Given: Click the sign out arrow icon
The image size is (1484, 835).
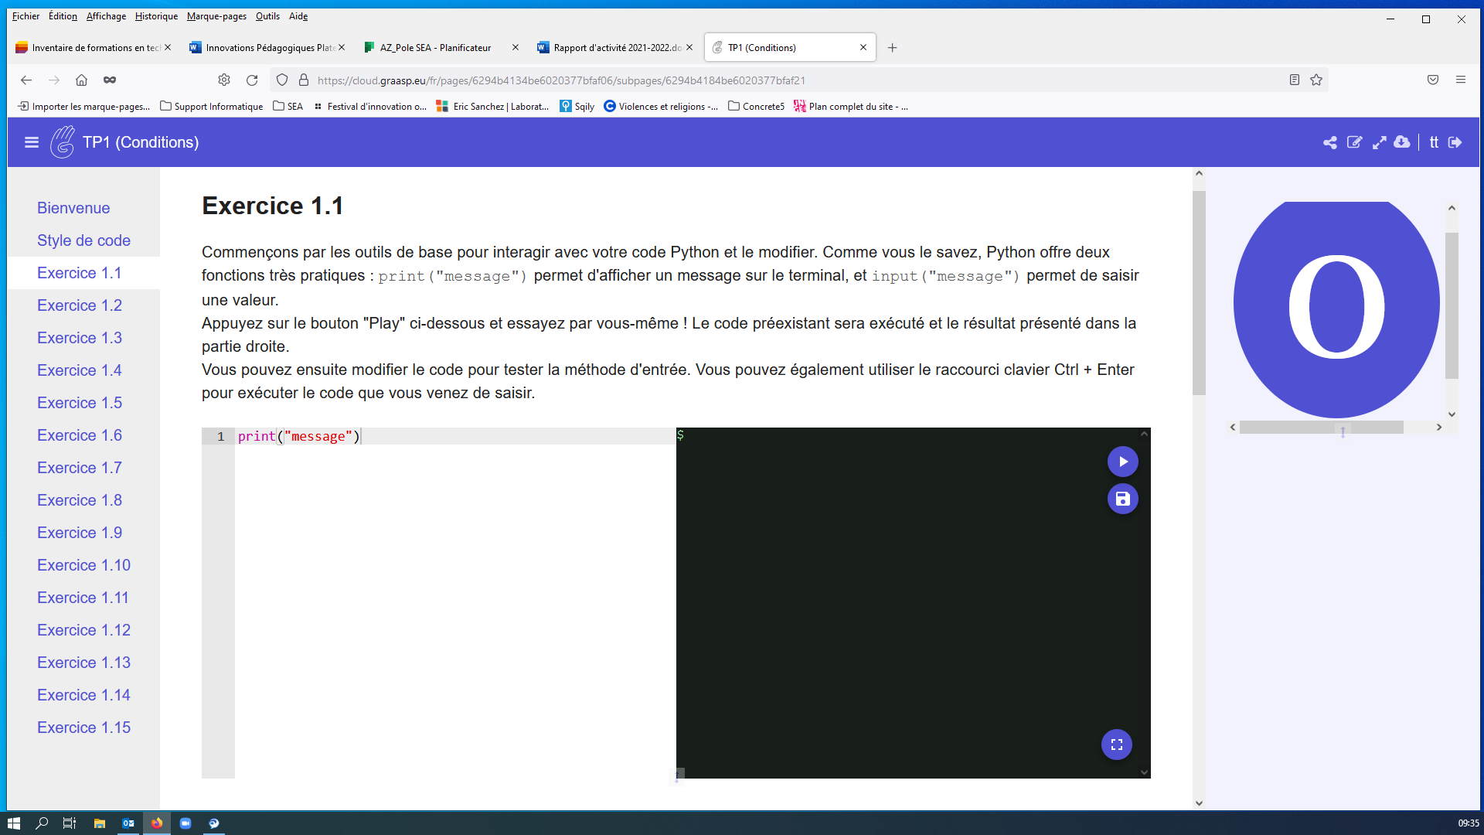Looking at the screenshot, I should coord(1455,142).
